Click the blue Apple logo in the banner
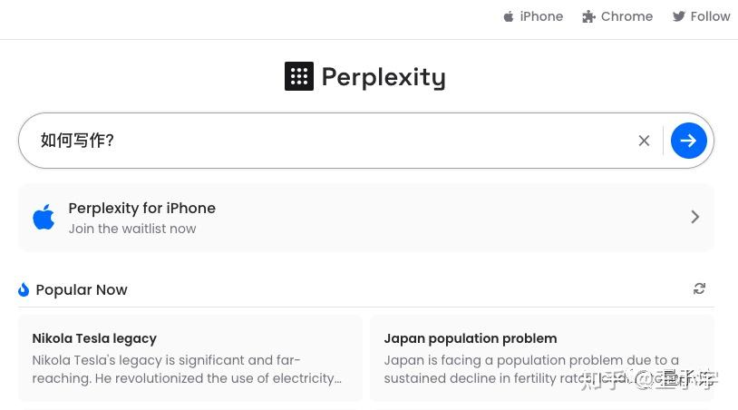738x410 pixels. coord(44,217)
